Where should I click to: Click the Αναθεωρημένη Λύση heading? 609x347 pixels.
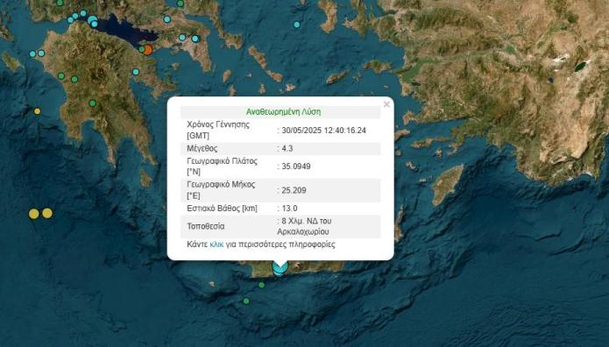284,112
